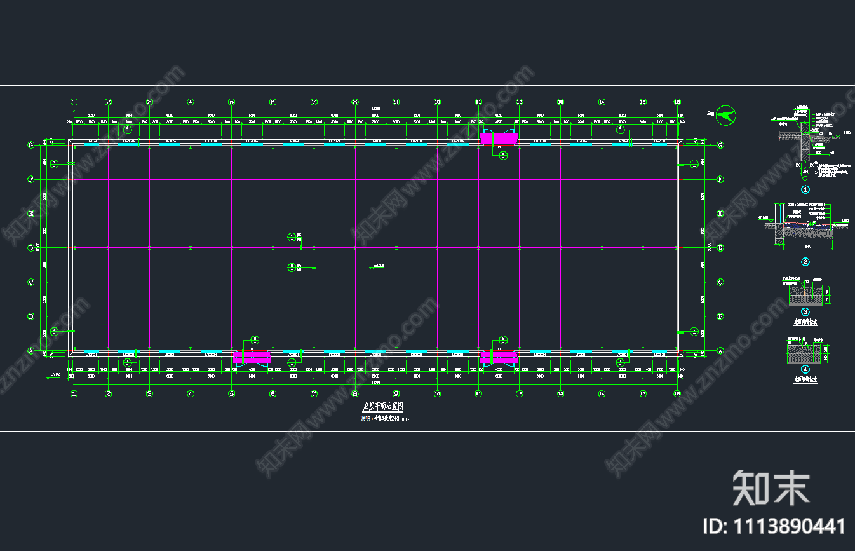Select grid bubble 13 in the top axis row
The width and height of the screenshot is (855, 551).
[x=560, y=102]
